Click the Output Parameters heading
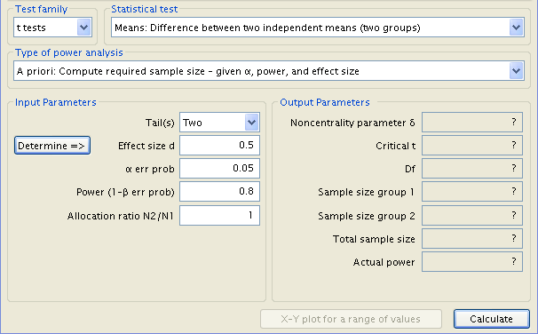 [x=325, y=102]
